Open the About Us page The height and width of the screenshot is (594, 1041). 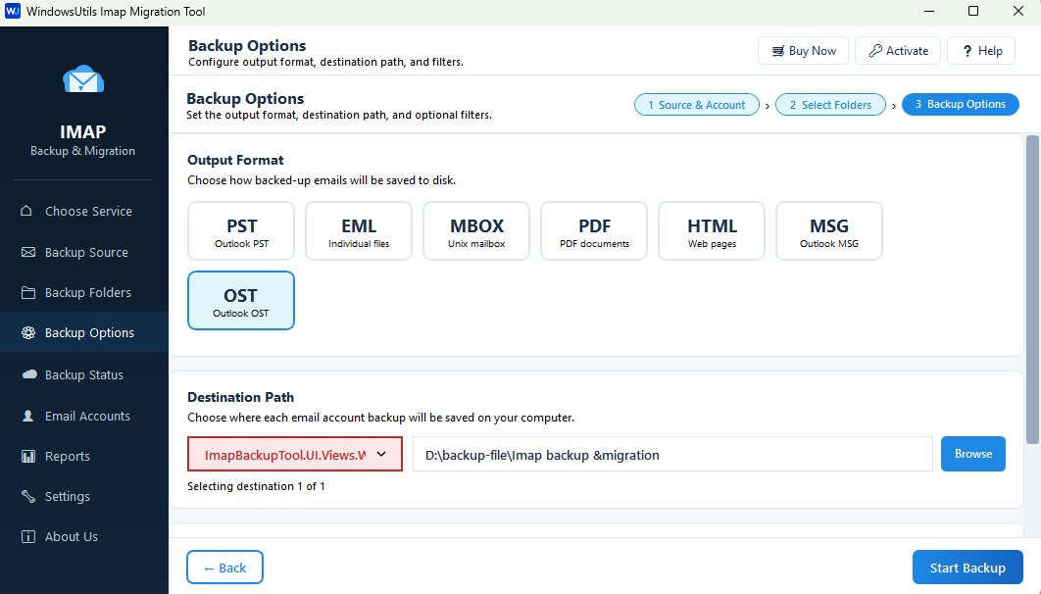pos(84,536)
